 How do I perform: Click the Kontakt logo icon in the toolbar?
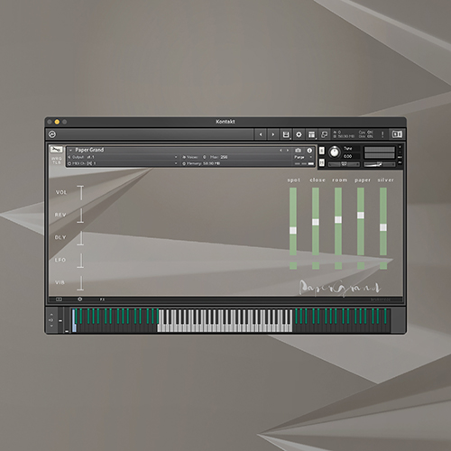(52, 134)
